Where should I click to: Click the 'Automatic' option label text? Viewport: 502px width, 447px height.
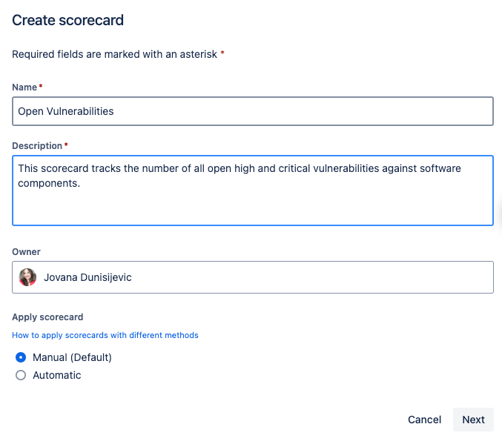click(56, 375)
